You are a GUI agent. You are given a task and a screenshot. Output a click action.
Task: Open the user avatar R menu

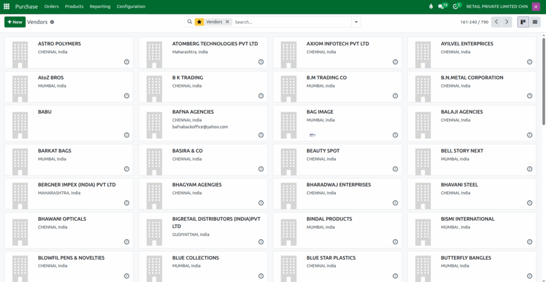click(x=536, y=6)
